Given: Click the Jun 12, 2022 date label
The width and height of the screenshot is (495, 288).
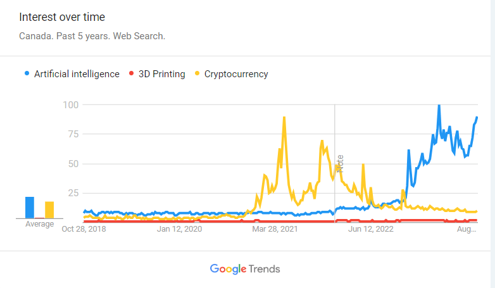Looking at the screenshot, I should [x=371, y=229].
